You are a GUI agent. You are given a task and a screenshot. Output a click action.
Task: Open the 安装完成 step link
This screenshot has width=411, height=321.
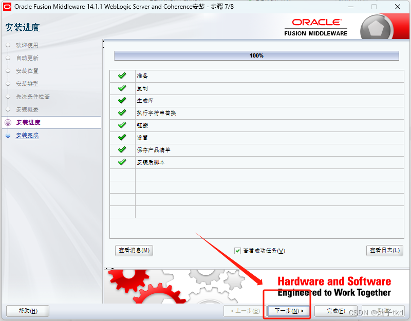(x=27, y=135)
